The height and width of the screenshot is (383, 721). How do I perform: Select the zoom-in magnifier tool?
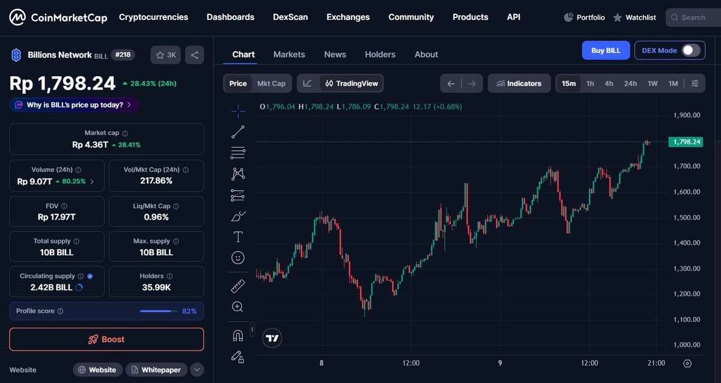point(238,307)
